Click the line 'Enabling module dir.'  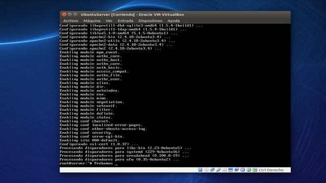[83, 87]
